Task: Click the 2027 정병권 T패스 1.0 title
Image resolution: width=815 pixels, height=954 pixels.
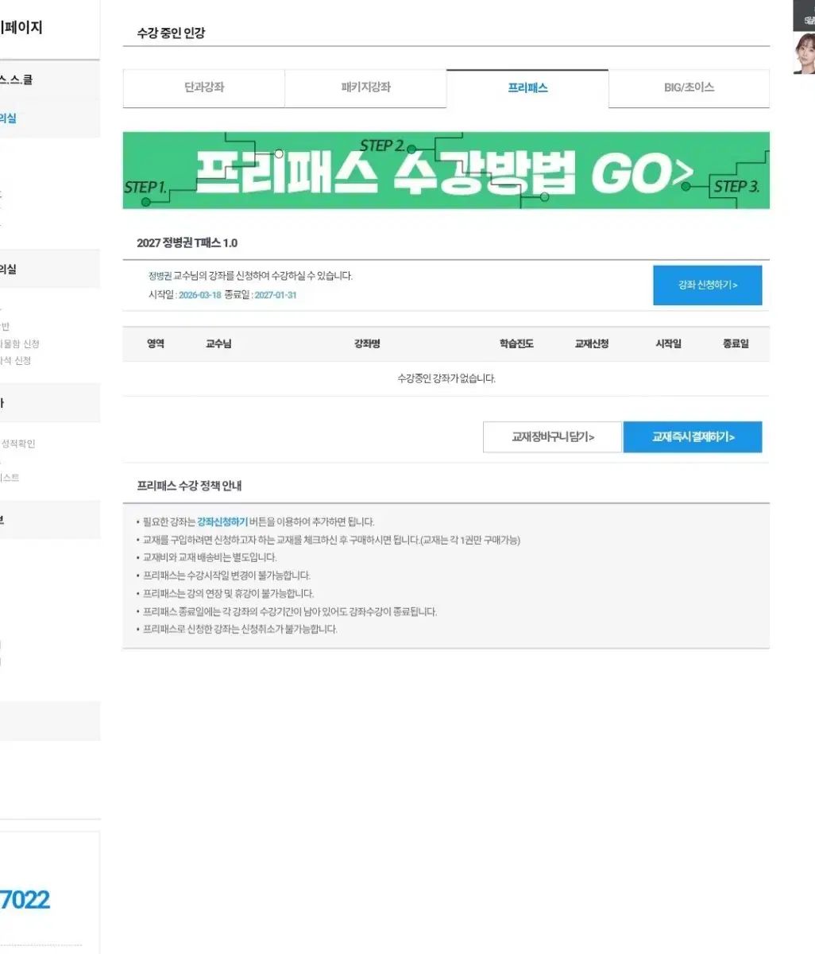Action: pyautogui.click(x=187, y=242)
